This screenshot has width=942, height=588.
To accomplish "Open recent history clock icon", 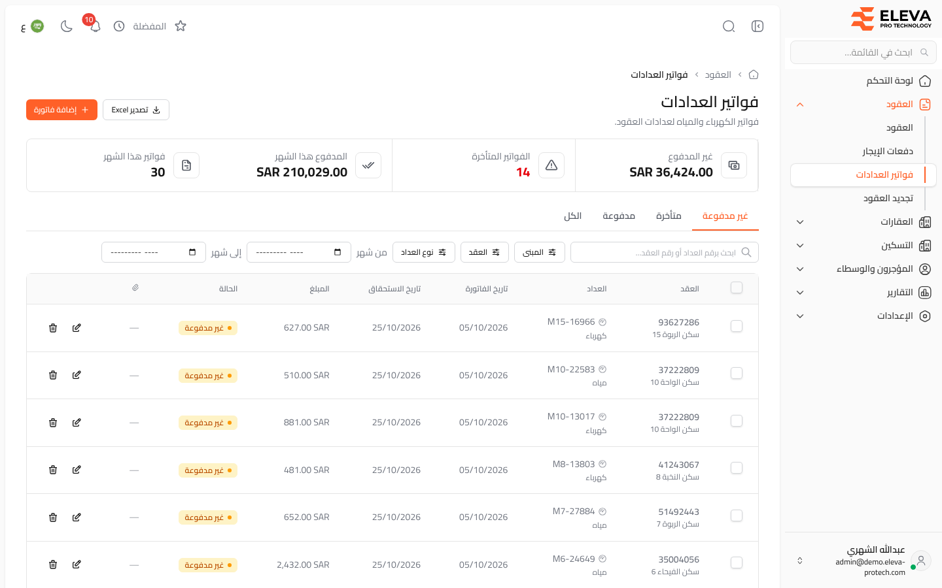I will tap(119, 26).
